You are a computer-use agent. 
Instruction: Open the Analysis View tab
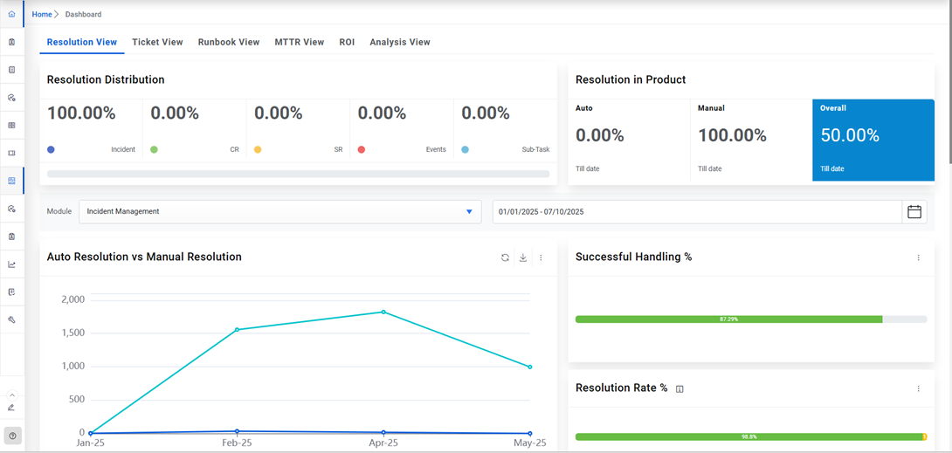(399, 42)
